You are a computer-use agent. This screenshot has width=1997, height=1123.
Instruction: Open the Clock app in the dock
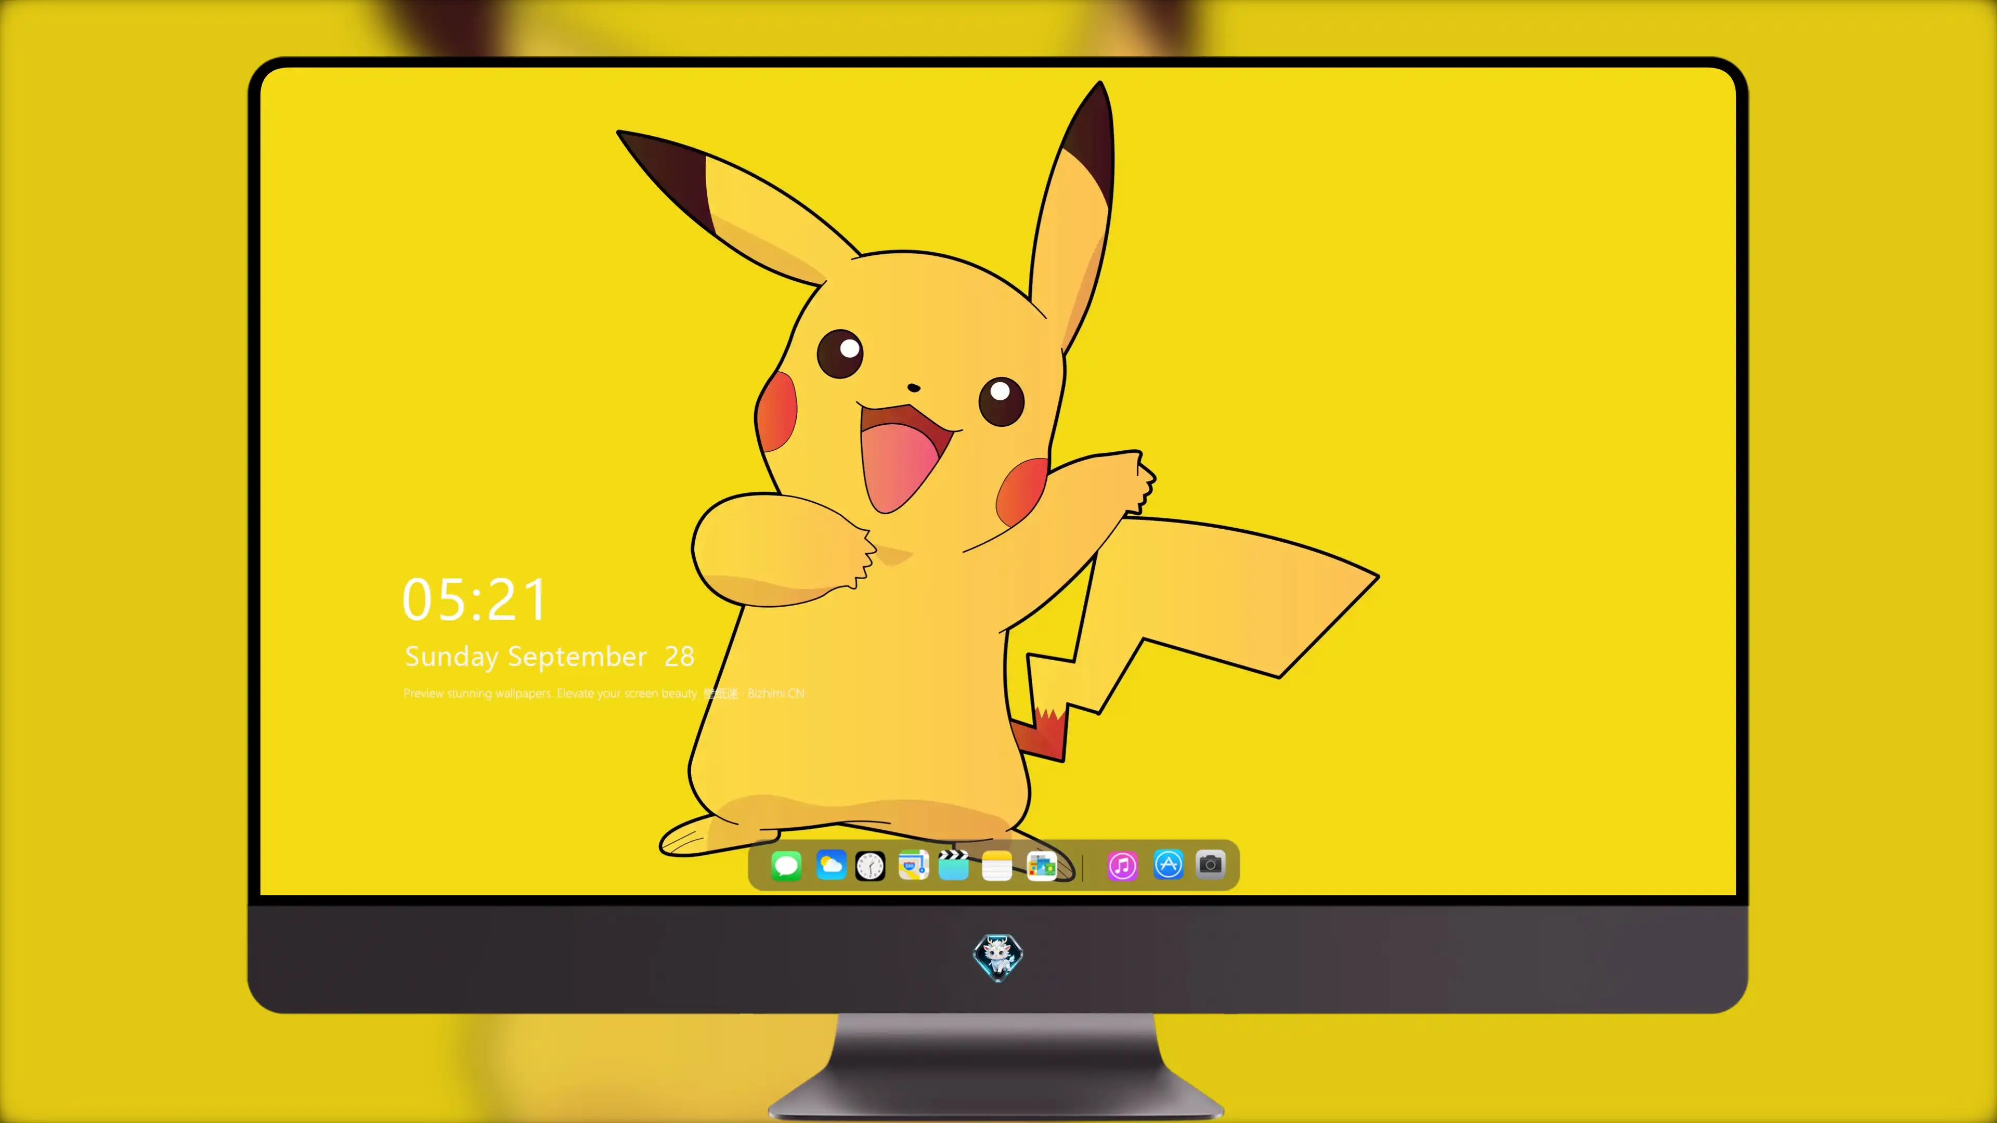point(870,865)
